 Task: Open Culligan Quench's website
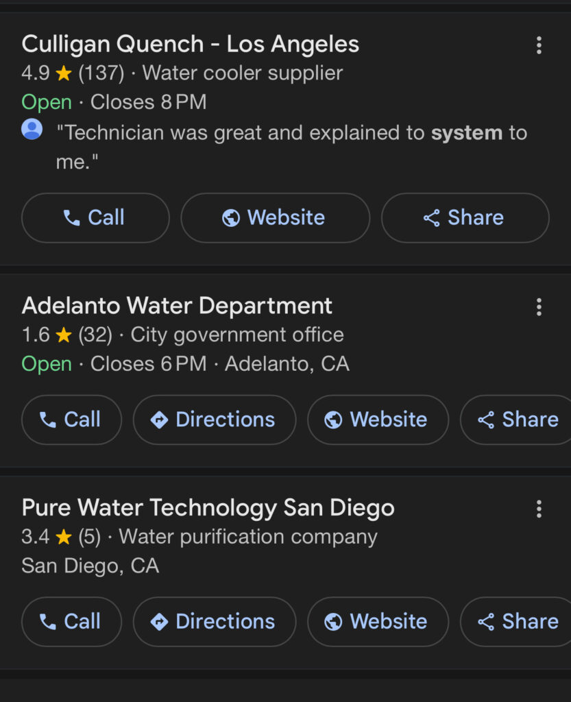click(x=275, y=218)
